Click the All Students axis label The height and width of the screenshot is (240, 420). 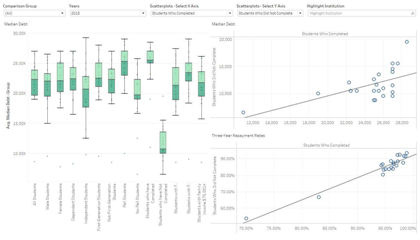pyautogui.click(x=35, y=194)
